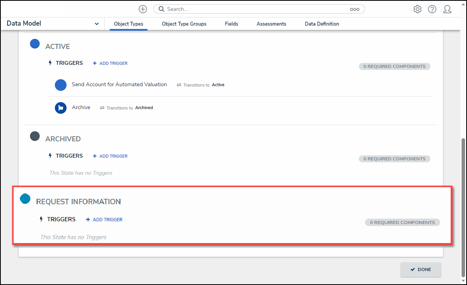Click the Archived state dark circle icon

[35, 136]
